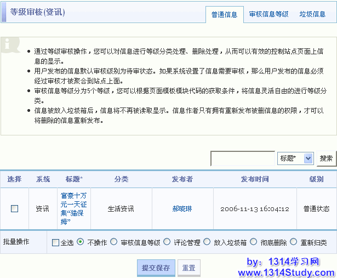Click the 发布者 column header

pyautogui.click(x=182, y=179)
